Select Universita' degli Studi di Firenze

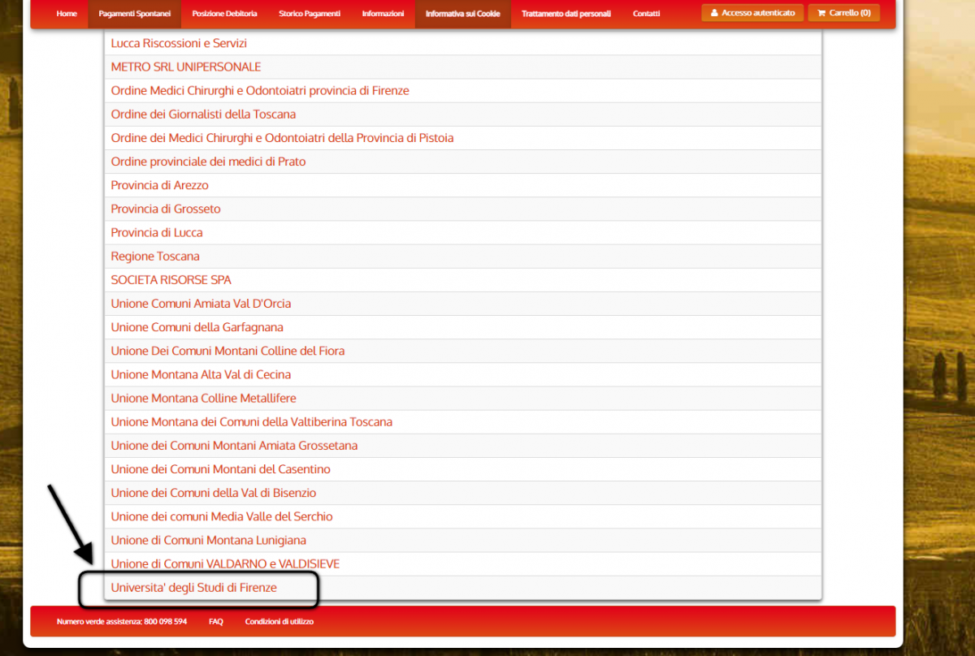click(194, 588)
